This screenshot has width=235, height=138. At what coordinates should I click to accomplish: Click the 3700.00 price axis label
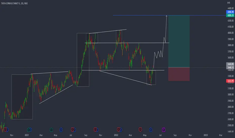coord(230,51)
